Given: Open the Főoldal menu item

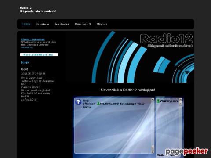Looking at the screenshot, I should click(x=26, y=24).
